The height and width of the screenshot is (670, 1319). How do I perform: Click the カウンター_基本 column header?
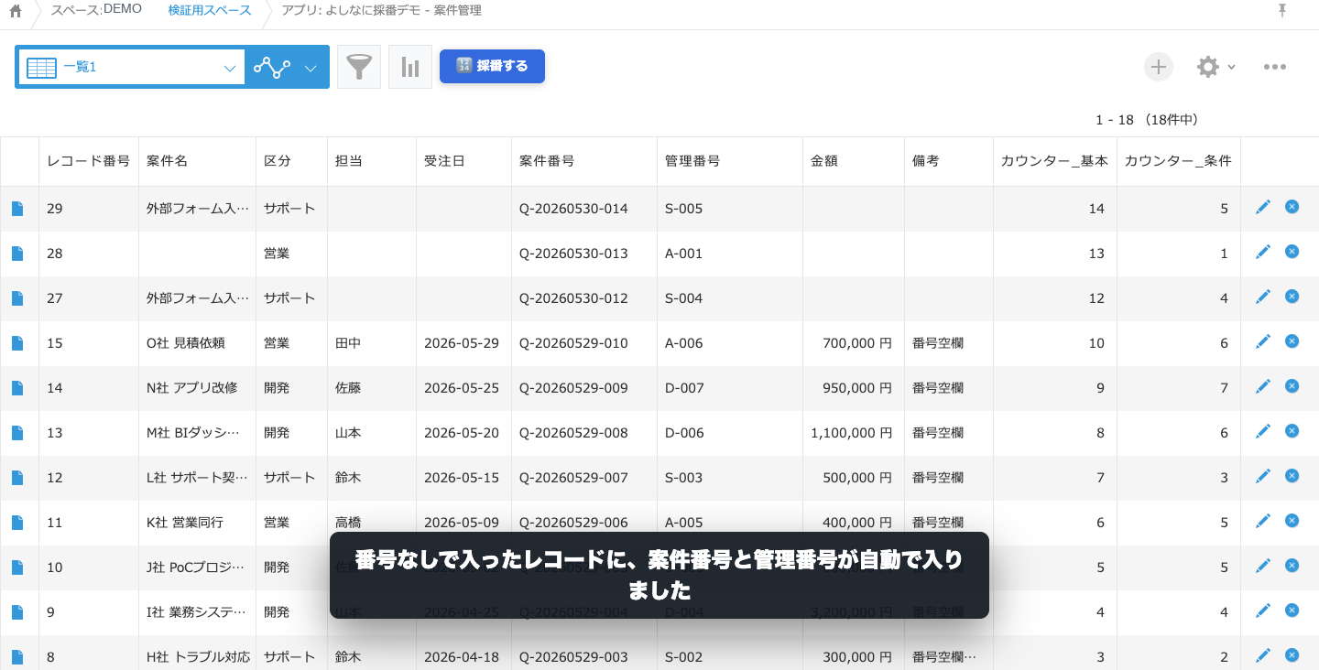pos(1054,161)
